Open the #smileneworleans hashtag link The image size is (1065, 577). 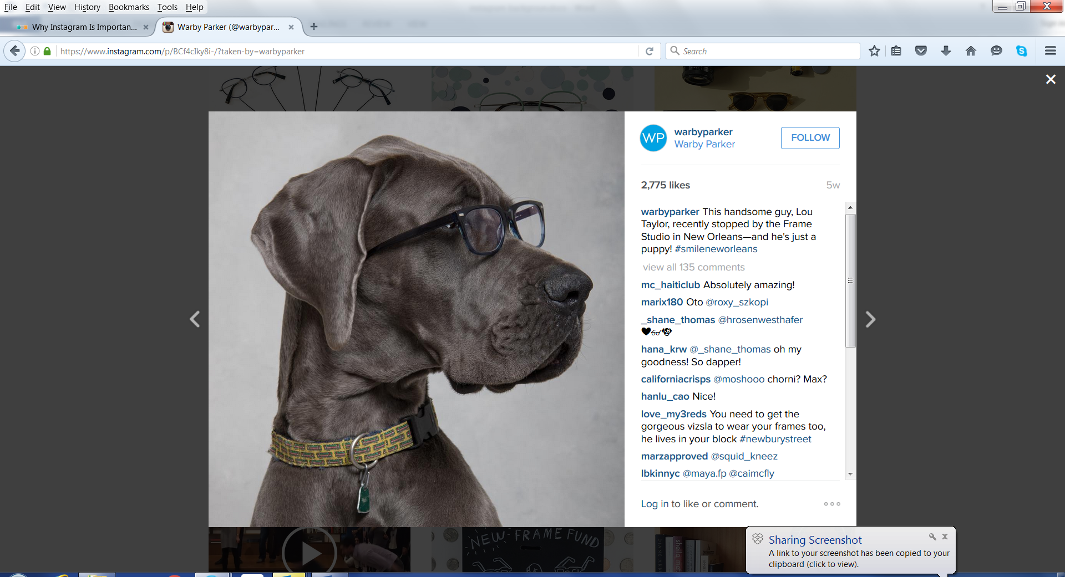716,249
